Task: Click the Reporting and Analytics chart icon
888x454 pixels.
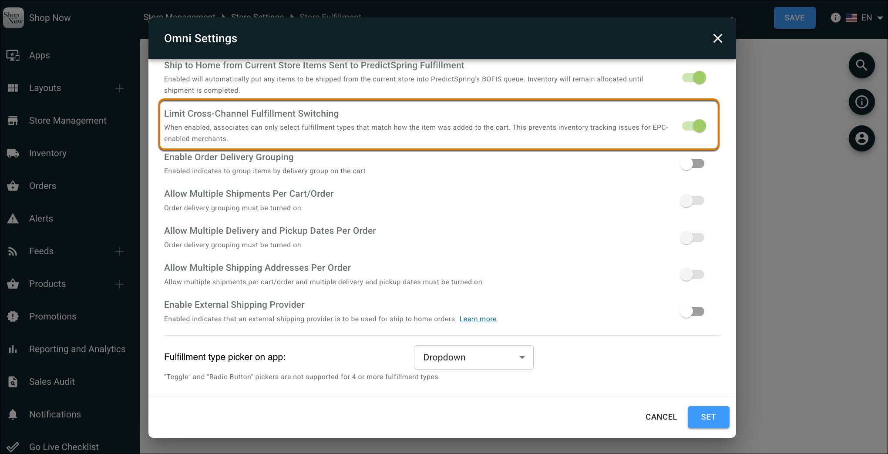Action: tap(13, 349)
